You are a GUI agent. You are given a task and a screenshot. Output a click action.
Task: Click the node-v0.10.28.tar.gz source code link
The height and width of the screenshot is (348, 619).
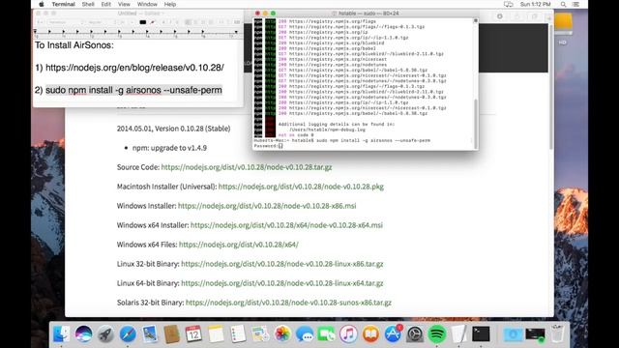[247, 167]
